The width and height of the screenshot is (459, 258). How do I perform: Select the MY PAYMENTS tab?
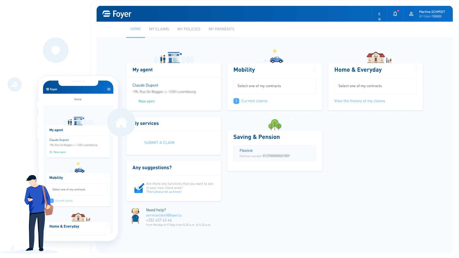pyautogui.click(x=222, y=29)
